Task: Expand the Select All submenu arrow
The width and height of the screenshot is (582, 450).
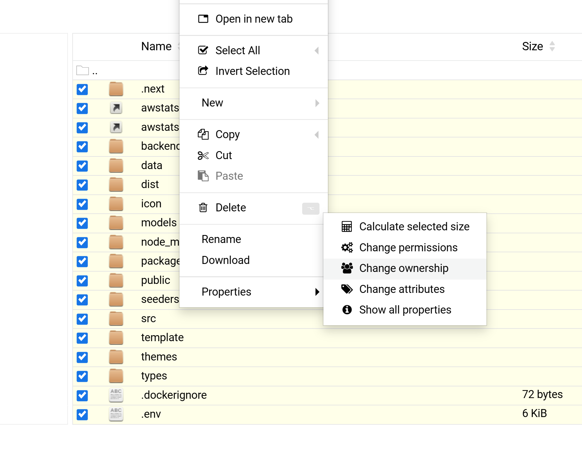Action: [317, 51]
